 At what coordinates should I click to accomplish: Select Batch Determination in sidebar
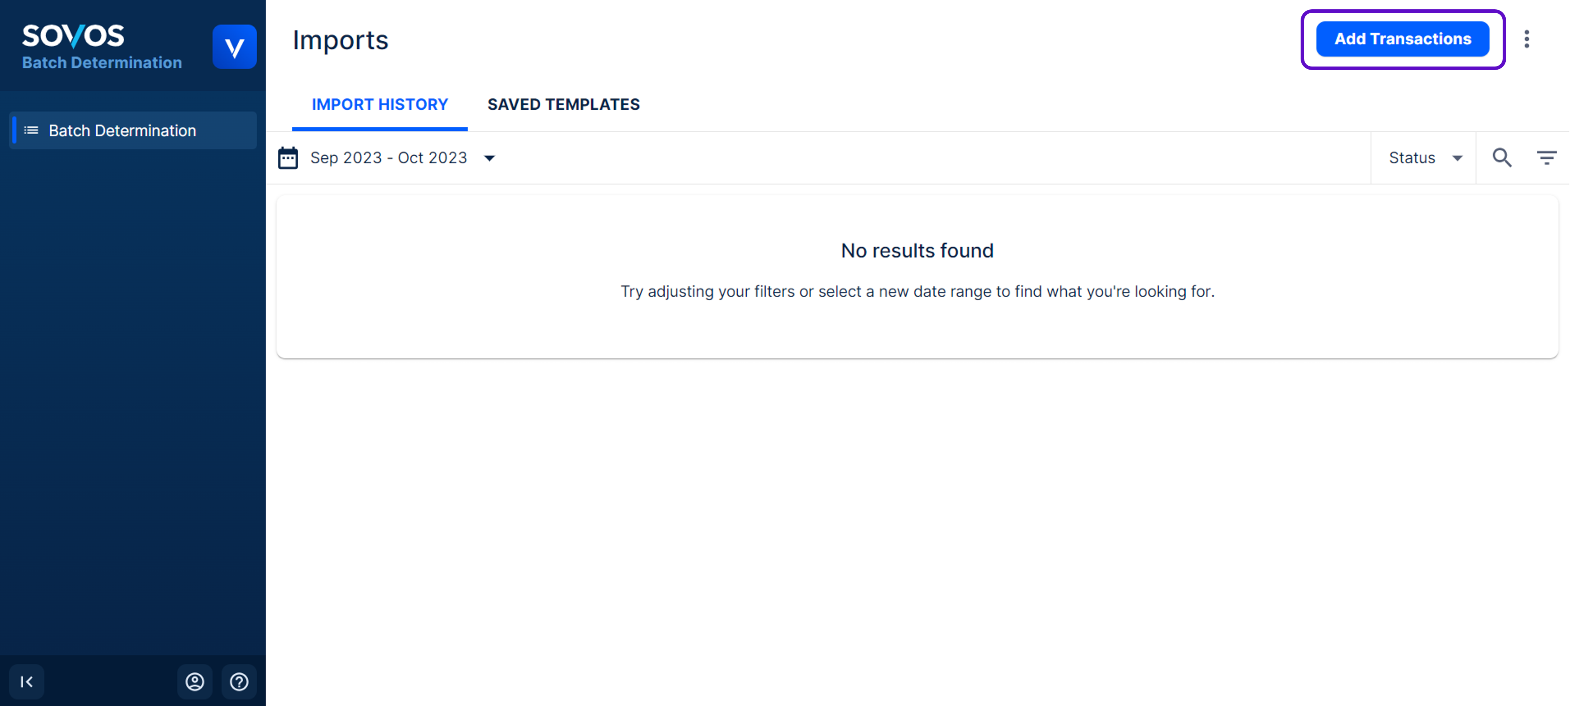tap(123, 130)
